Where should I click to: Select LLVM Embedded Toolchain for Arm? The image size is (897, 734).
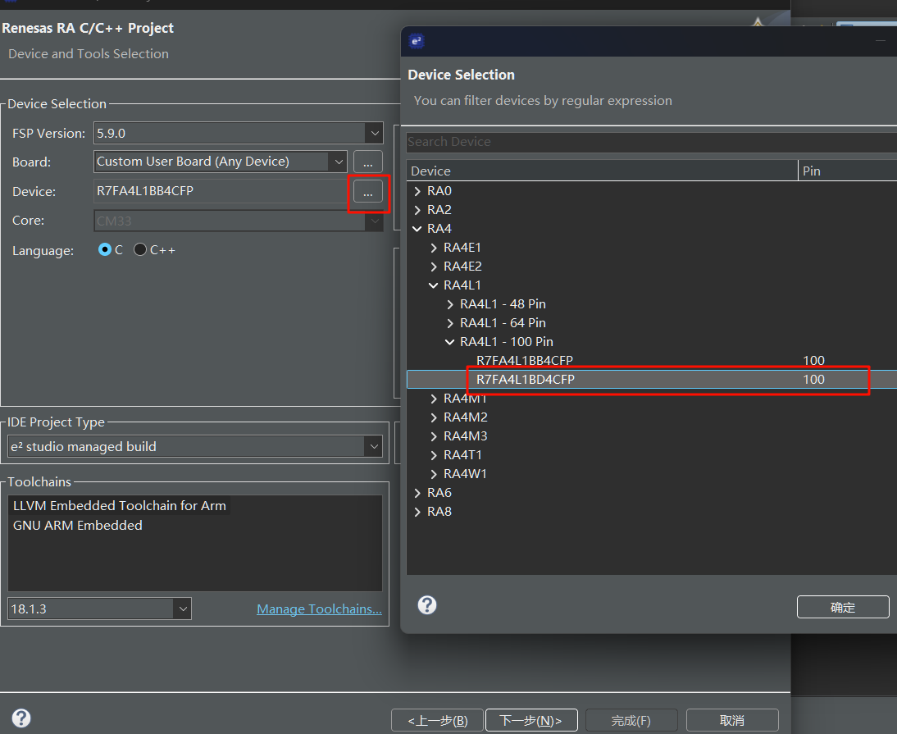(120, 506)
